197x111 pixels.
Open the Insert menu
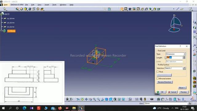[47, 5]
